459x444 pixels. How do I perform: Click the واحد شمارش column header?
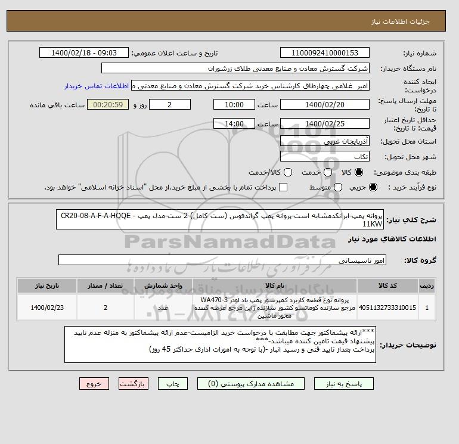point(163,285)
